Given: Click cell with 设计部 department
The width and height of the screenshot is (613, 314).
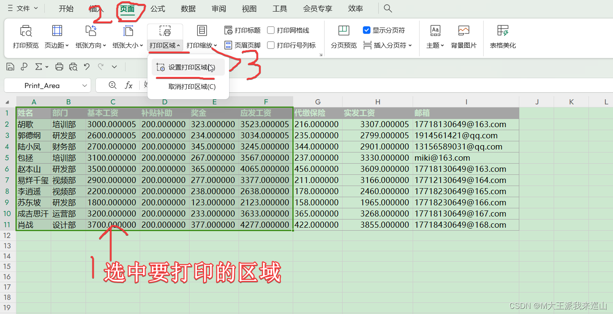Looking at the screenshot, I should (68, 225).
